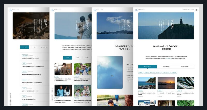Image resolution: width=207 pixels, height=110 pixels.
Task: Select the イベント tab on the 知る page
Action: click(34, 47)
